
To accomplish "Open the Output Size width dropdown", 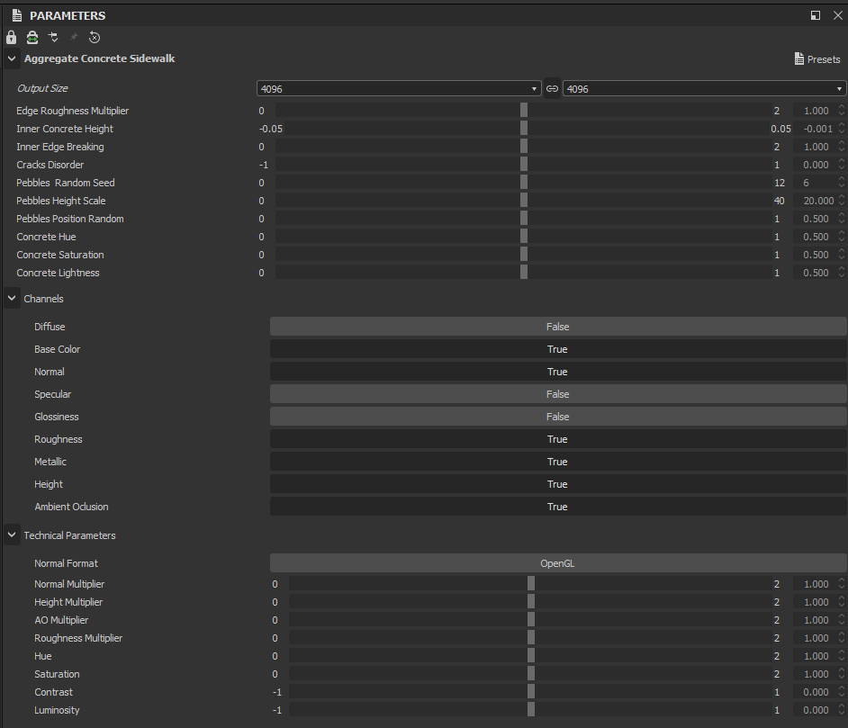I will pyautogui.click(x=399, y=88).
